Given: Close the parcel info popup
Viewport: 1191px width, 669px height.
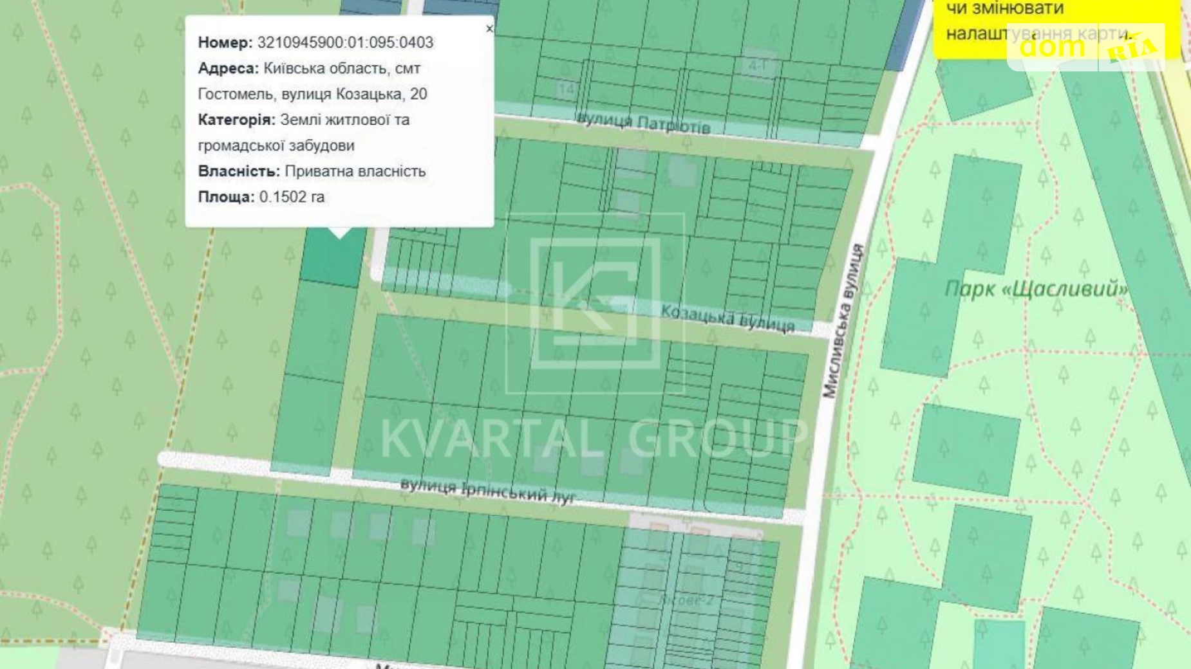Looking at the screenshot, I should coord(489,28).
